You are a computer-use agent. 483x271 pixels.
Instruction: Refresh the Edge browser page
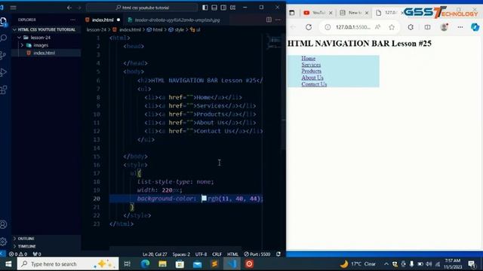coord(309,27)
